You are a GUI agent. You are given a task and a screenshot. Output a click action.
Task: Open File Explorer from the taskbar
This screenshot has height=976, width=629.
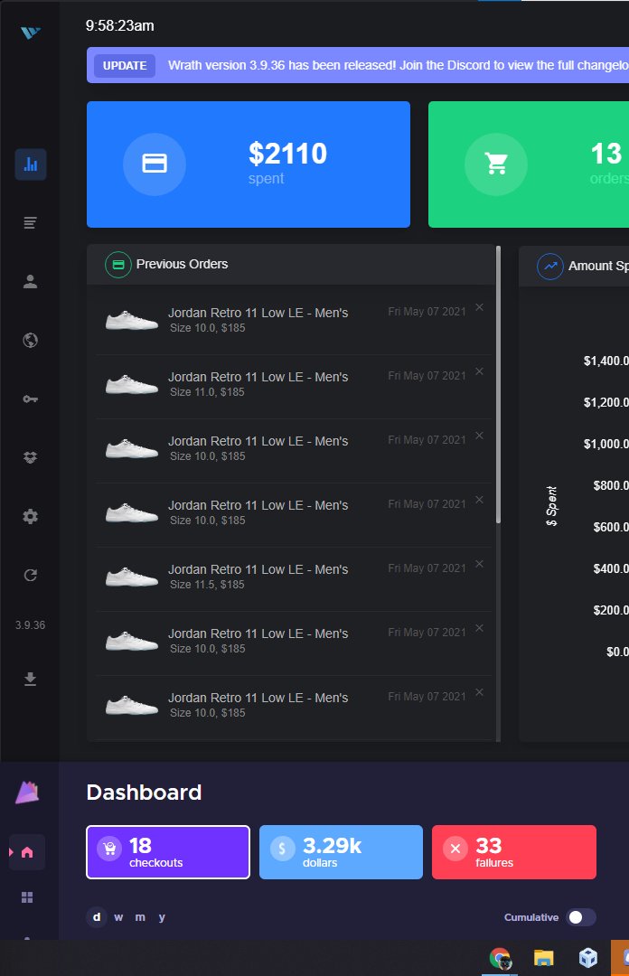click(x=544, y=958)
